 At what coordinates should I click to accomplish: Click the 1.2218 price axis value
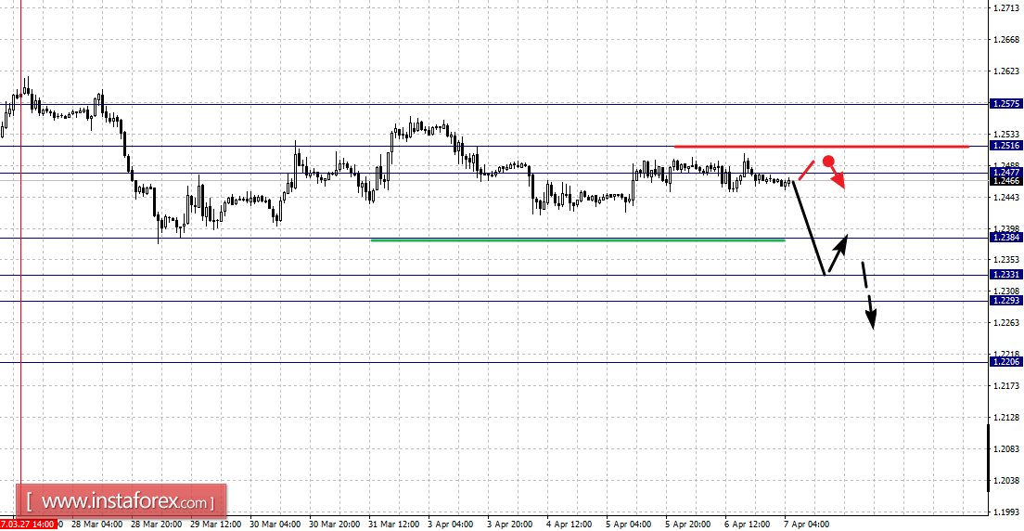tap(1005, 354)
